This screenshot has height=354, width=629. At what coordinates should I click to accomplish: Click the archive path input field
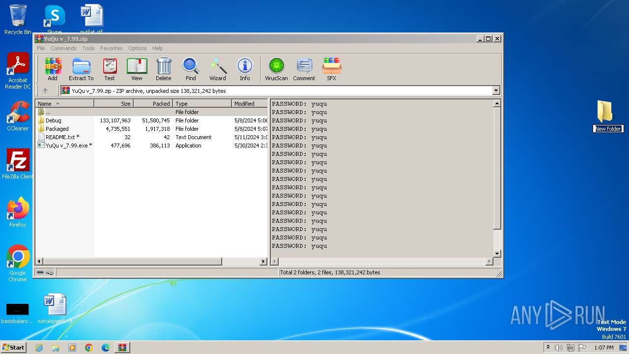[277, 90]
